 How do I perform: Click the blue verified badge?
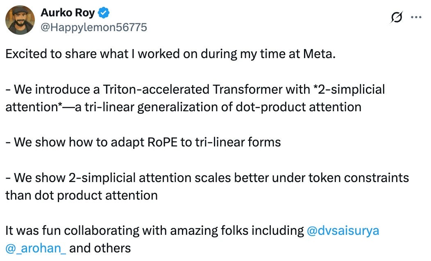[104, 13]
